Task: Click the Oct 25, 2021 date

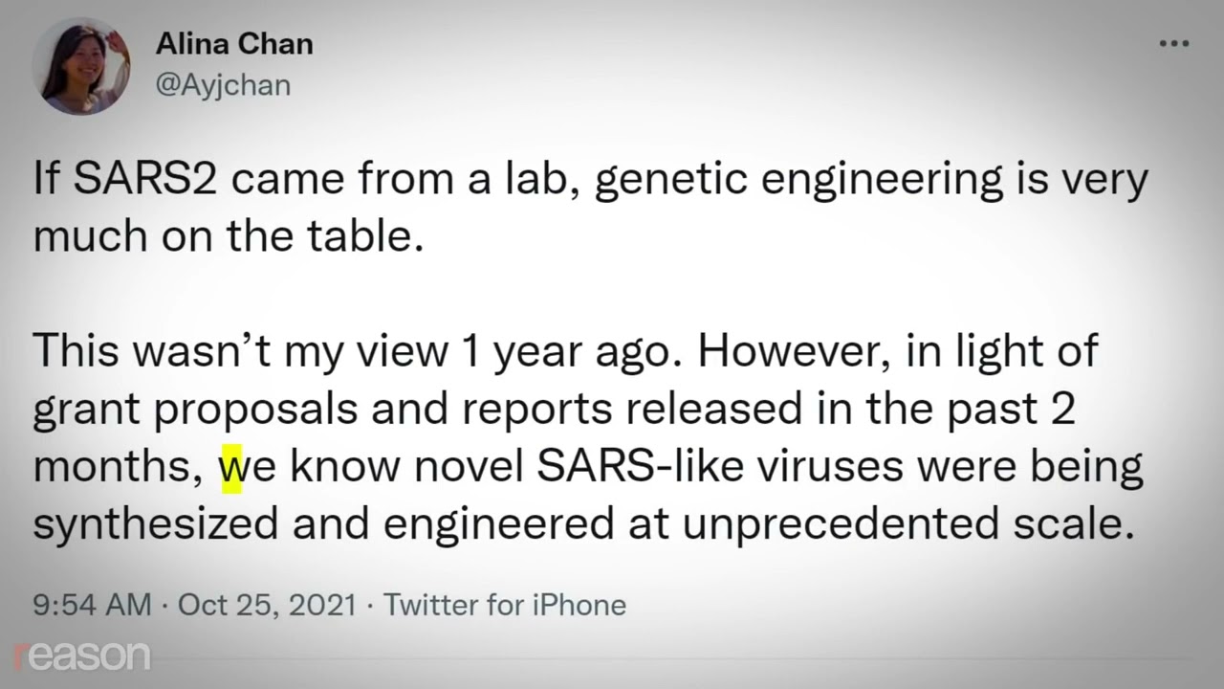Action: (267, 605)
